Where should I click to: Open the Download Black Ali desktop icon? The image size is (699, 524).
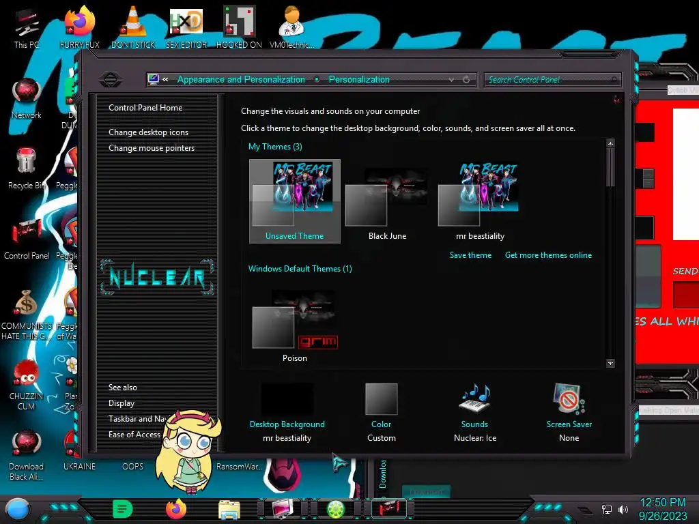(27, 454)
